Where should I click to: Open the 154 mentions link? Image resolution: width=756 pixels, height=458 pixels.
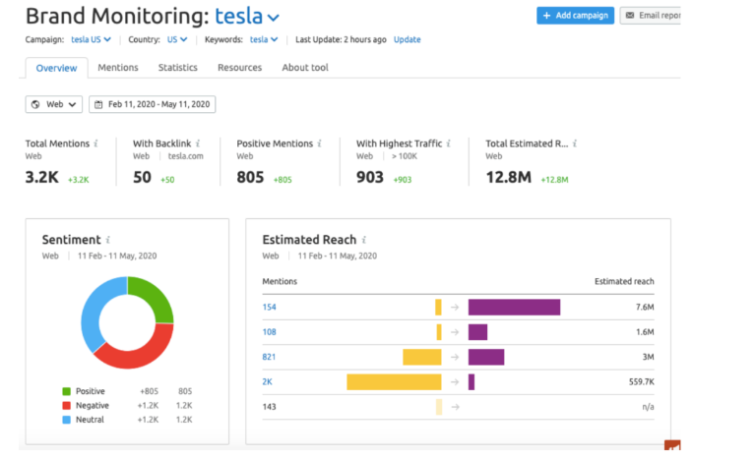(269, 308)
